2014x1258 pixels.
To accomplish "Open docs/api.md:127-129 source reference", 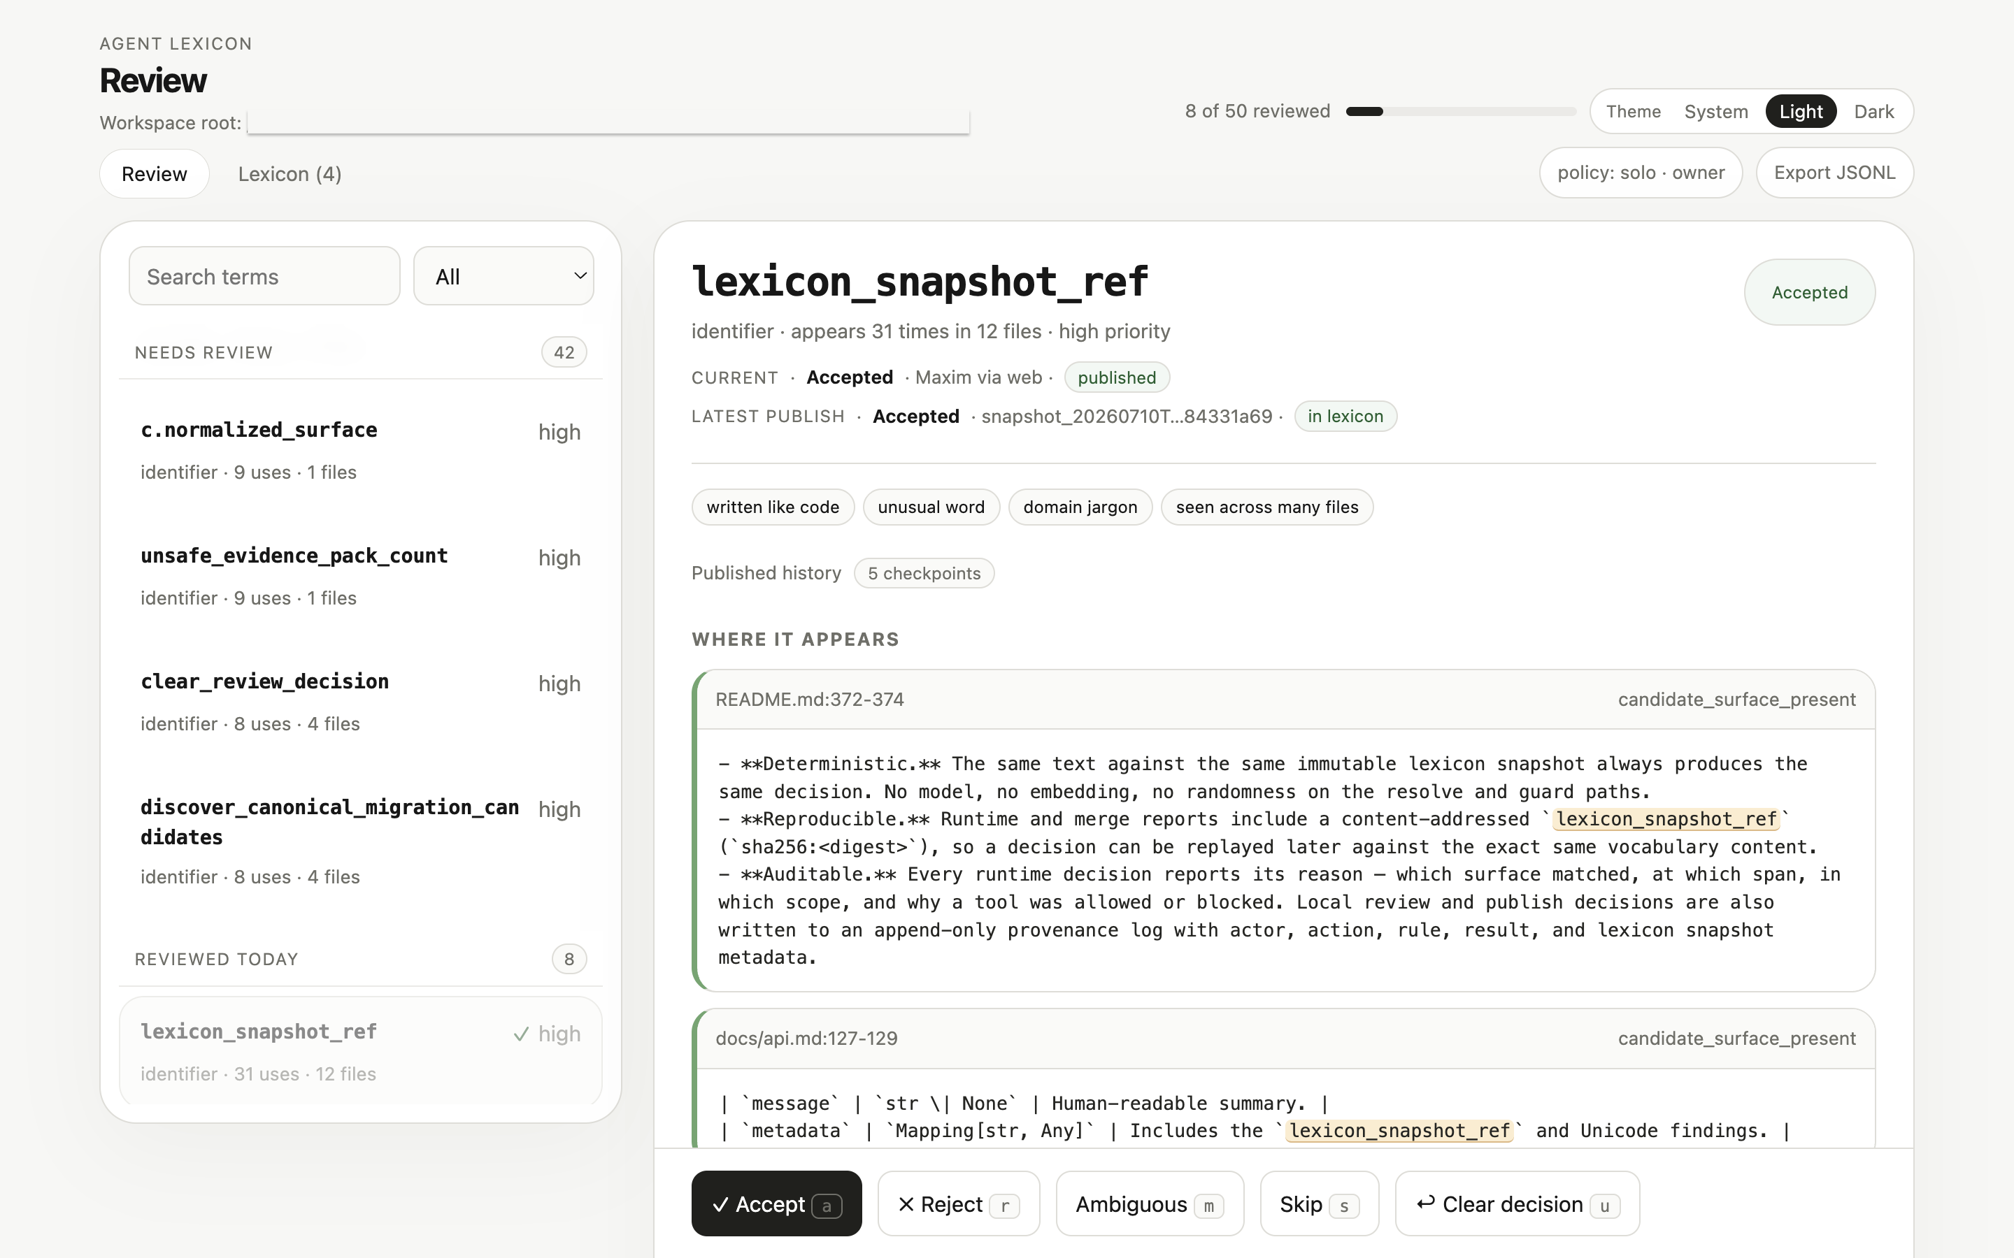I will coord(806,1039).
